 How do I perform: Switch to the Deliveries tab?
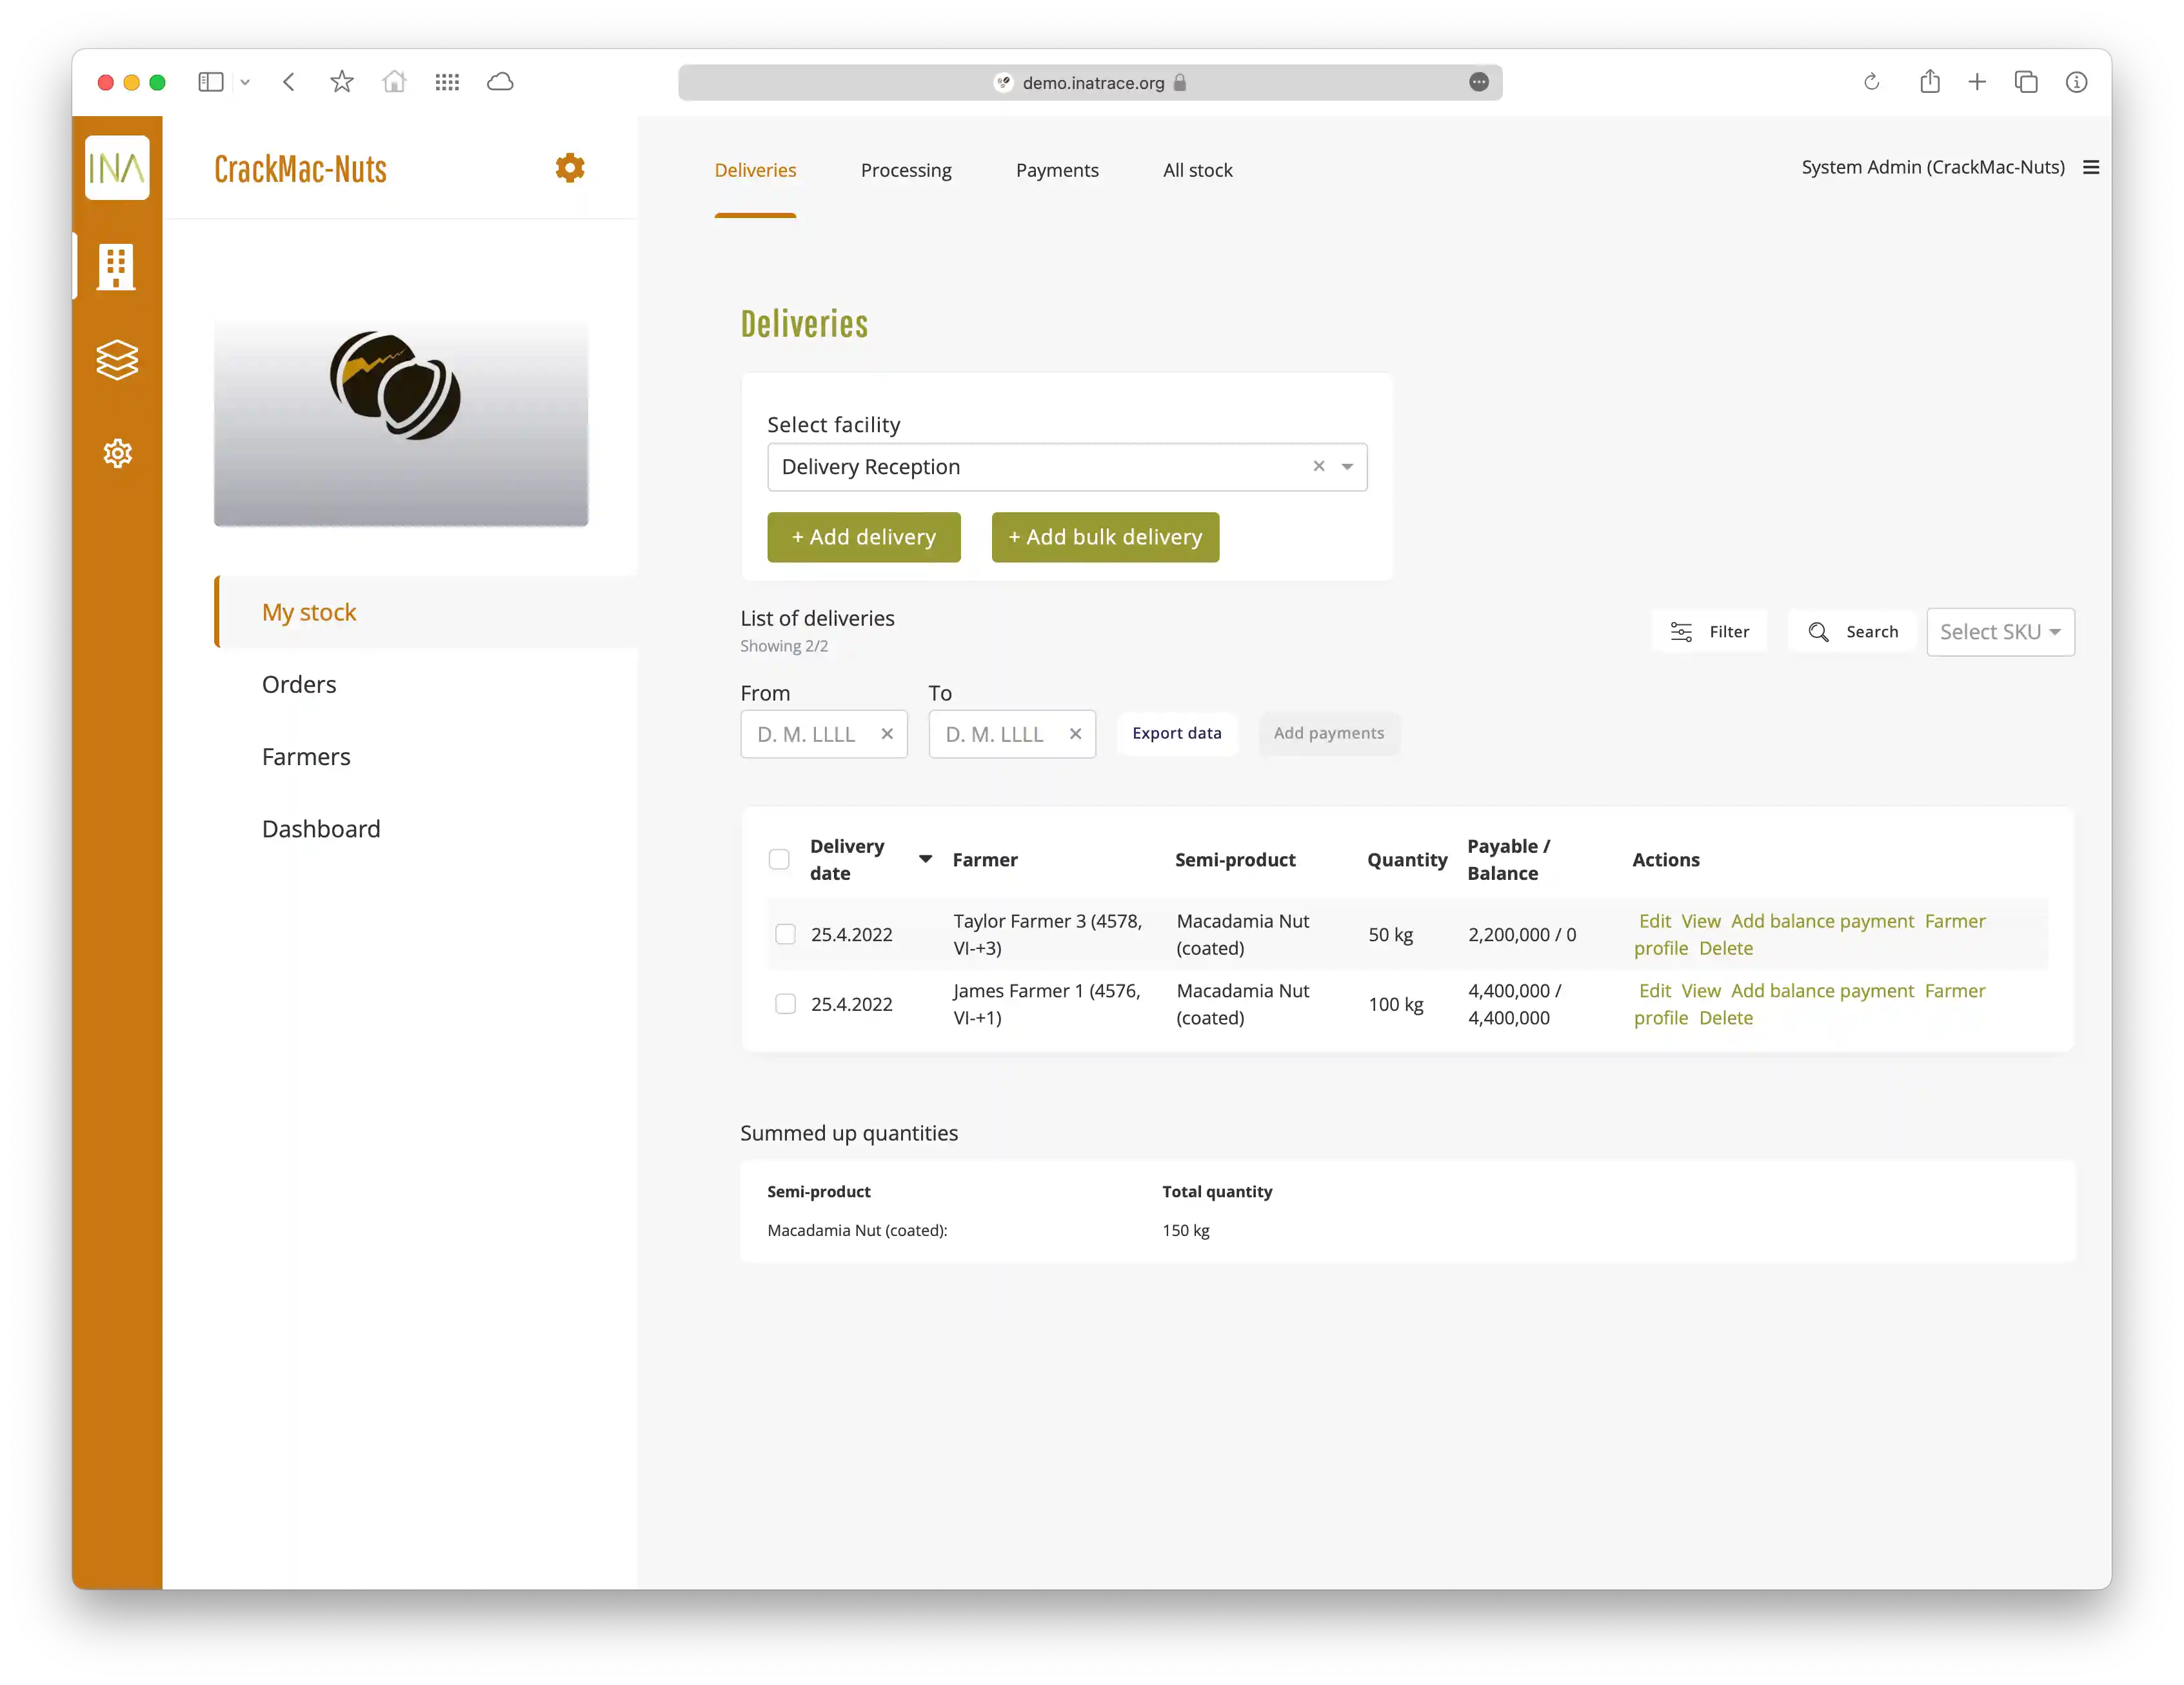point(755,170)
